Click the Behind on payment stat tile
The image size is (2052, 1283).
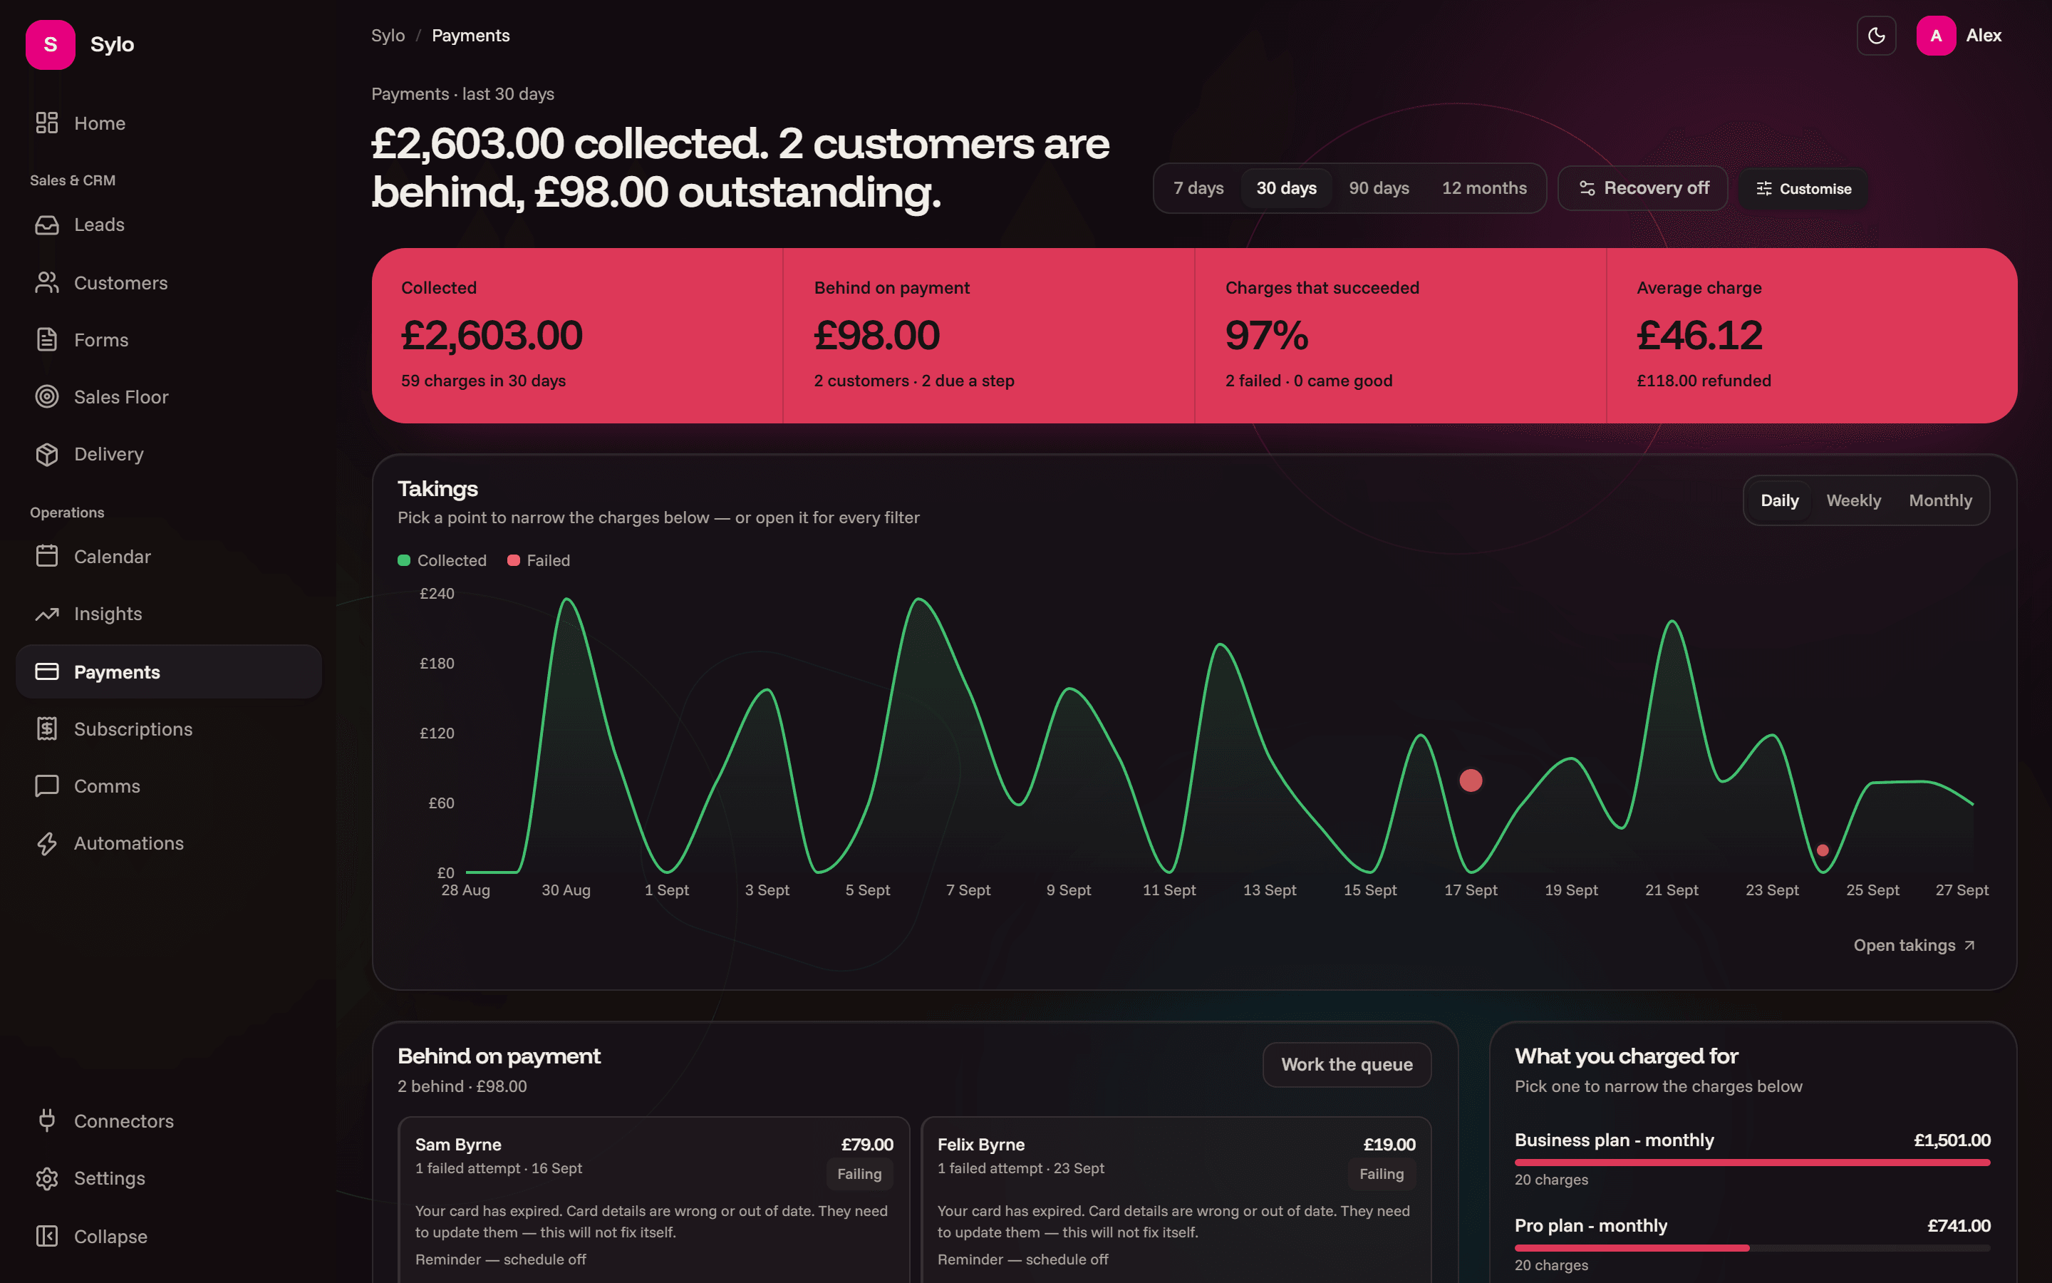click(989, 336)
